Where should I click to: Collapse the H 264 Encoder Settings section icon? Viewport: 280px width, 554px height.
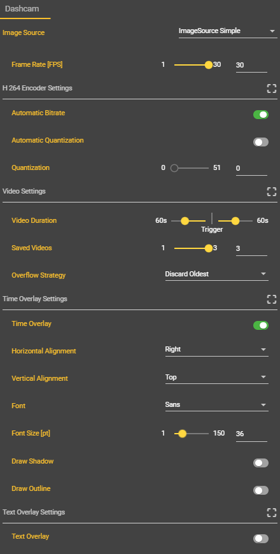[x=272, y=89]
